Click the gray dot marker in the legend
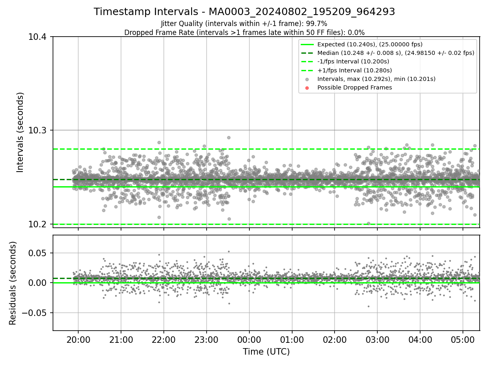The height and width of the screenshot is (366, 489). (307, 79)
